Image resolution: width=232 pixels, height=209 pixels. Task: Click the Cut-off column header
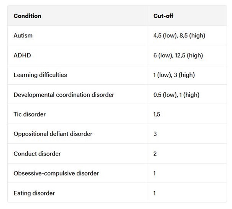[x=163, y=16]
